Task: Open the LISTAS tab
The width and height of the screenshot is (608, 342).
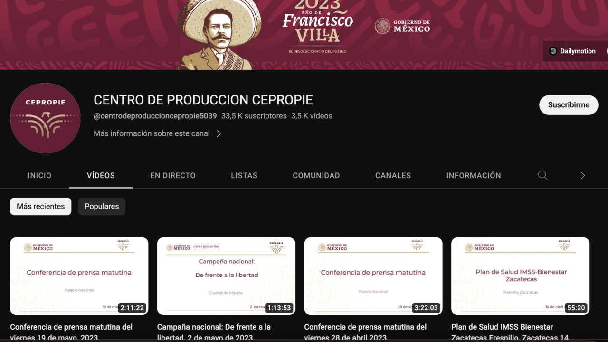Action: point(244,175)
